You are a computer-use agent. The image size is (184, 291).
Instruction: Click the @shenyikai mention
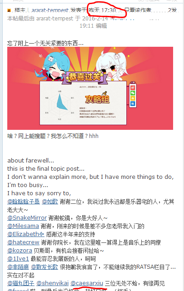coord(53,283)
